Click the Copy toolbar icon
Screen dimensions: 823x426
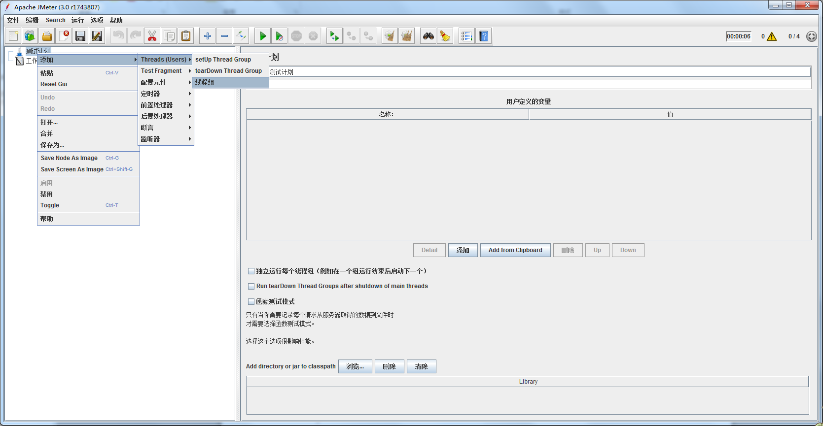[x=169, y=36]
